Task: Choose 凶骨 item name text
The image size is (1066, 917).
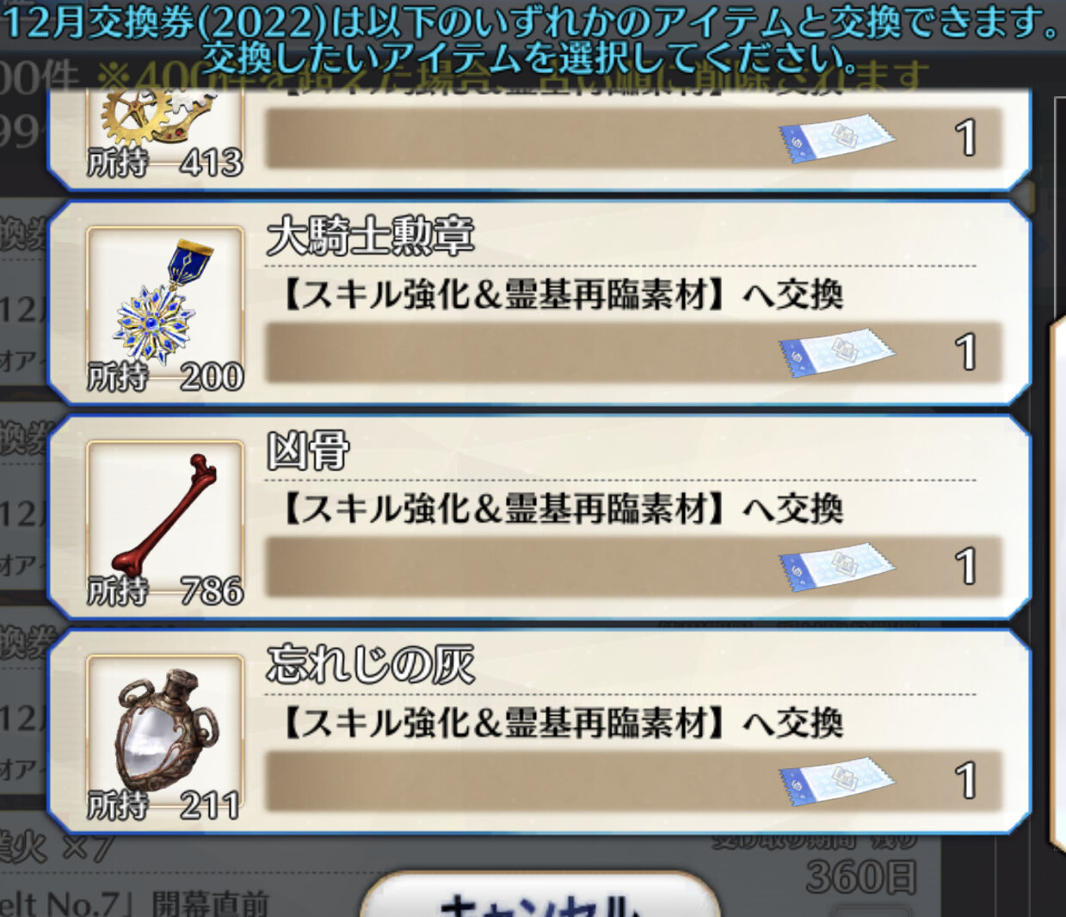Action: pos(308,449)
